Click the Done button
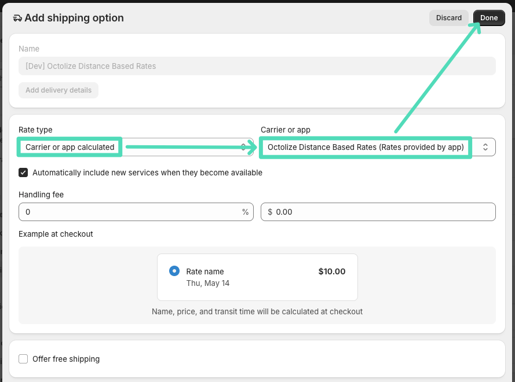Viewport: 515px width, 382px height. [489, 18]
